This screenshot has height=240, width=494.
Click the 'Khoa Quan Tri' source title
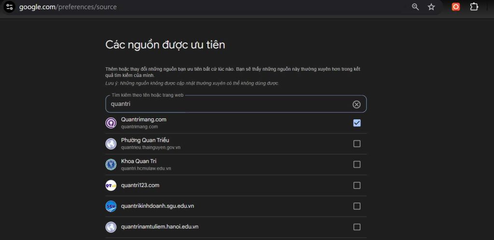[138, 161]
